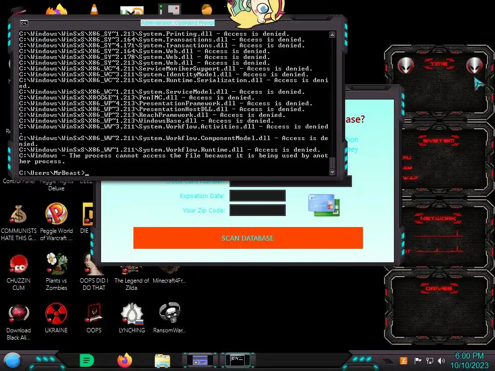This screenshot has height=371, width=495.
Task: Open the VLC cone desktop icon
Action: point(94,9)
